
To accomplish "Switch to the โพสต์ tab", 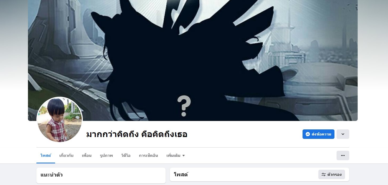I will click(x=46, y=155).
